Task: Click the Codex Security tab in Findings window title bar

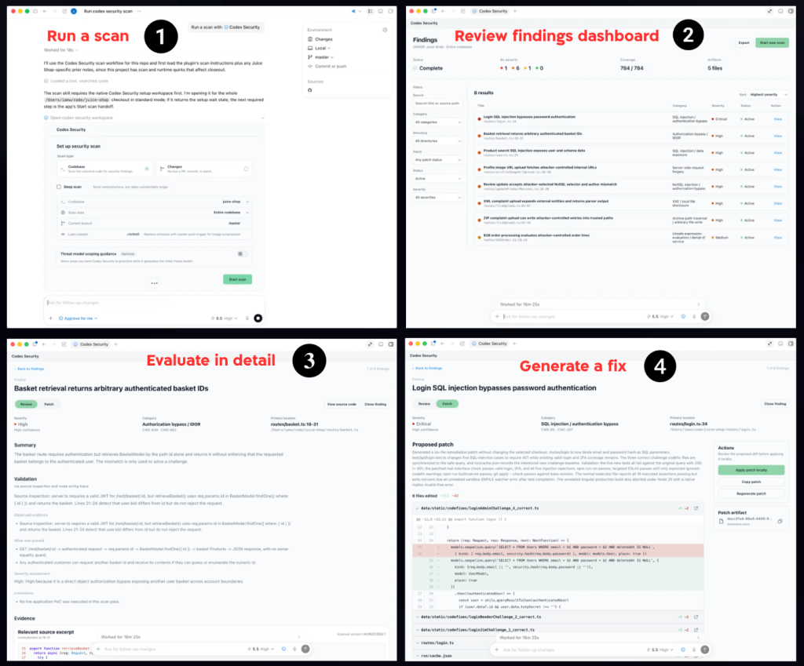Action: [490, 11]
